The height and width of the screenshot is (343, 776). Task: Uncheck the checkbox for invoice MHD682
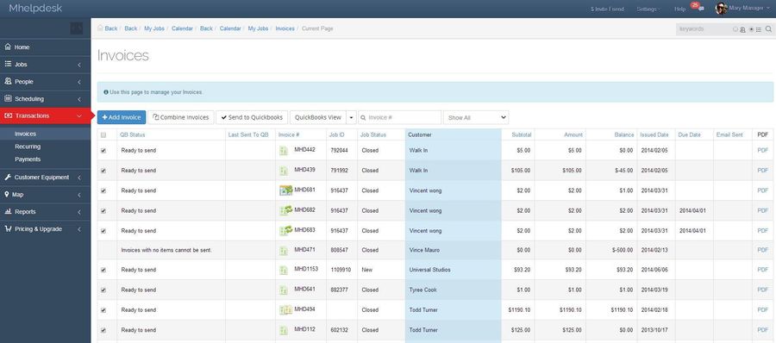pos(103,210)
